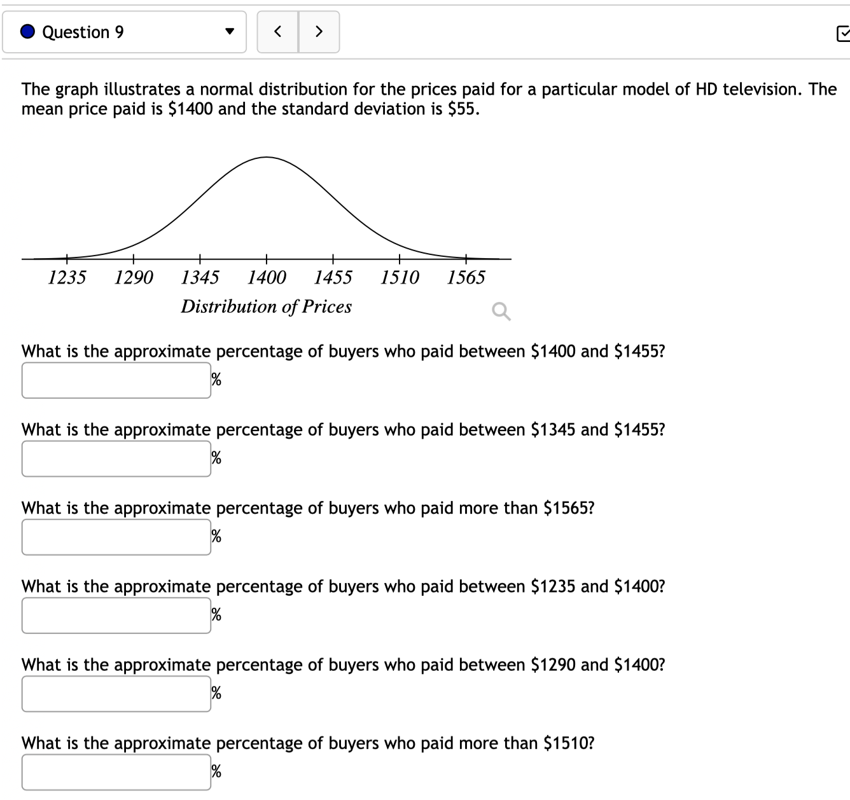850x800 pixels.
Task: Click the Distribution of Prices caption
Action: (267, 306)
